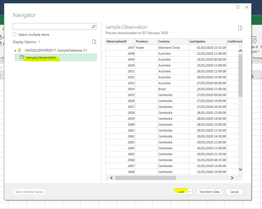Click the Cambodia cell in row 2655
The height and width of the screenshot is (209, 262).
click(173, 95)
